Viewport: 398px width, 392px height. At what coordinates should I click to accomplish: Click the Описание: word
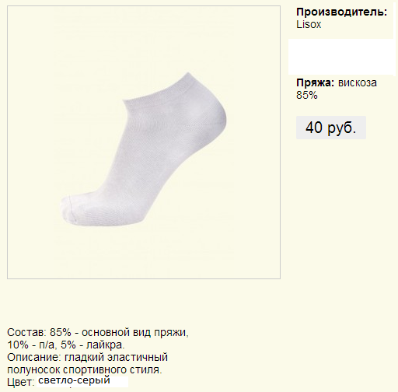pos(34,357)
